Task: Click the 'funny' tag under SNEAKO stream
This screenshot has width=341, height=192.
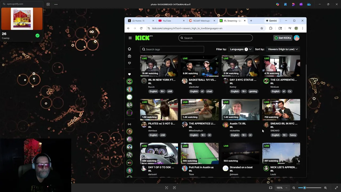Action: pyautogui.click(x=293, y=135)
